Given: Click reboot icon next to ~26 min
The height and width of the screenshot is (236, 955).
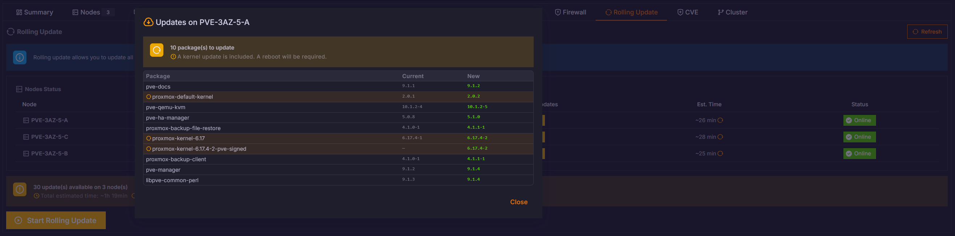Looking at the screenshot, I should click(x=720, y=120).
